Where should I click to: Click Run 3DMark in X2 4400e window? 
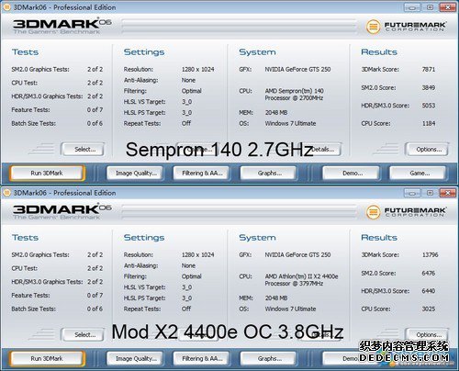click(47, 358)
